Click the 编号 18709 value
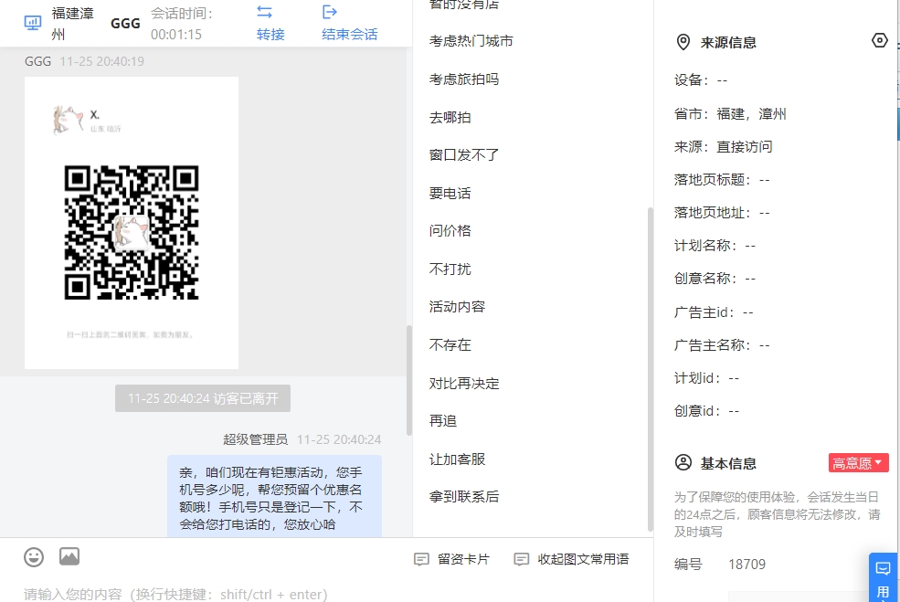Screen dimensions: 900x602 pos(746,565)
